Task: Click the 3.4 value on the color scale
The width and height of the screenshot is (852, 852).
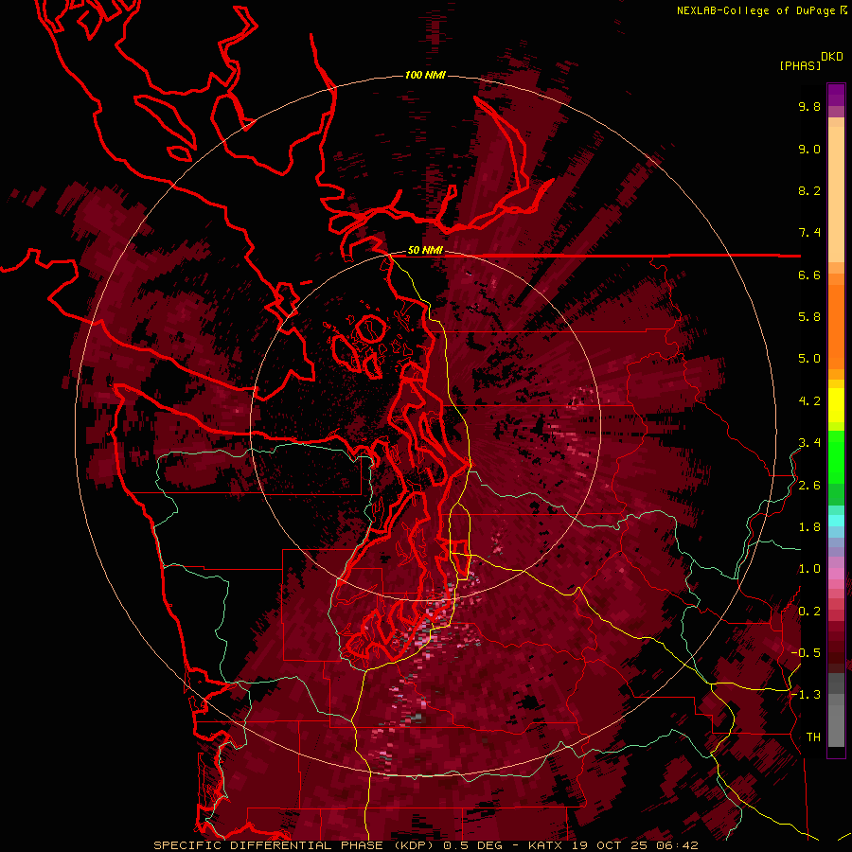Action: click(809, 443)
